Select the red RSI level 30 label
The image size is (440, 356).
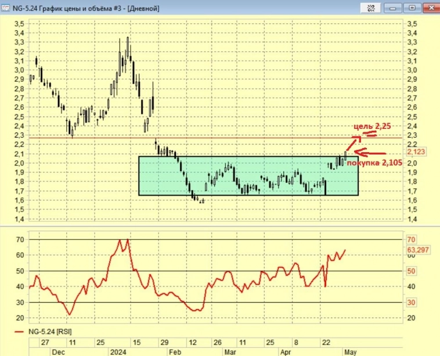tap(410, 303)
